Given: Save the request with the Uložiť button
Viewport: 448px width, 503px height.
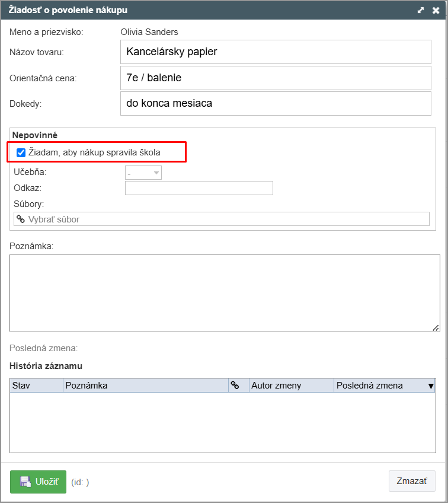Looking at the screenshot, I should tap(38, 482).
